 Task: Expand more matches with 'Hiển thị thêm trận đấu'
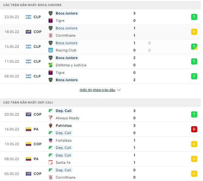point(97,90)
